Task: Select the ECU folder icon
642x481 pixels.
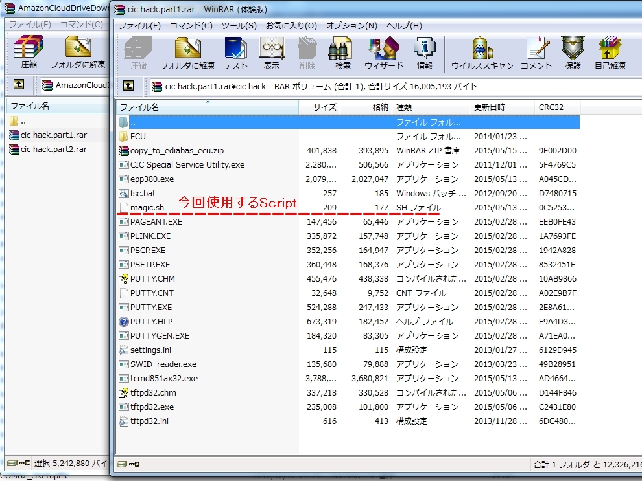Action: point(123,136)
